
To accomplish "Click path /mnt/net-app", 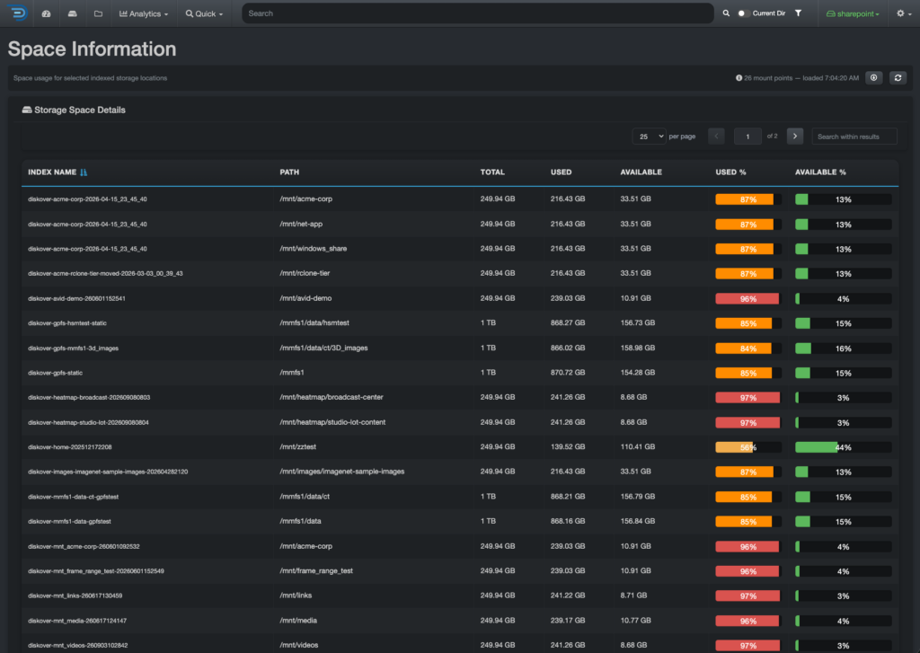I will coord(301,225).
